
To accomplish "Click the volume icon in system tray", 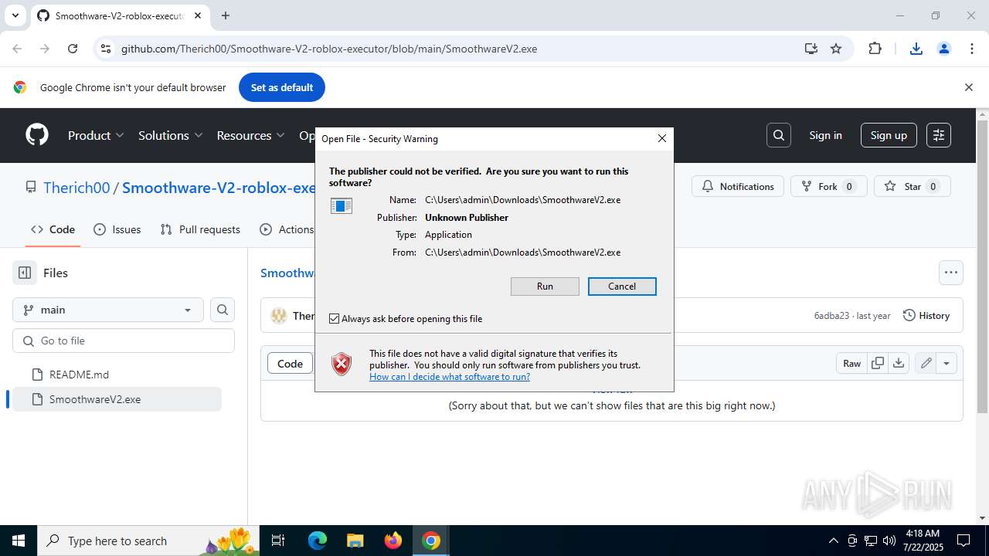I will click(889, 541).
